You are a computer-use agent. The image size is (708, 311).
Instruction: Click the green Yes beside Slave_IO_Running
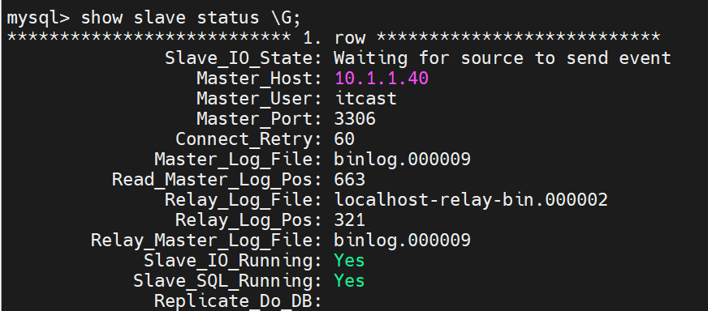349,261
